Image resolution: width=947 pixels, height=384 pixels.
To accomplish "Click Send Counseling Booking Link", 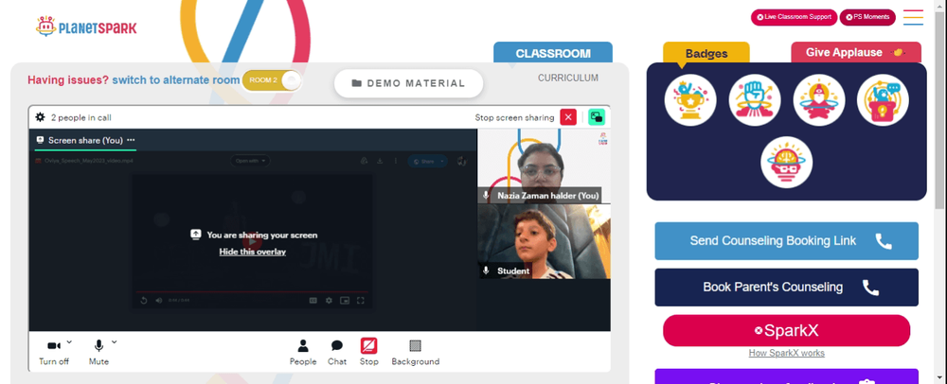I will [786, 241].
